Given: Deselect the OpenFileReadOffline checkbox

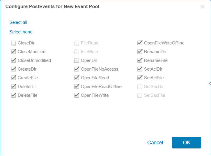Looking at the screenshot, I should click(77, 87).
